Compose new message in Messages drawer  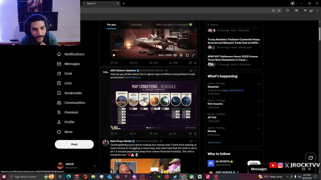point(303,169)
